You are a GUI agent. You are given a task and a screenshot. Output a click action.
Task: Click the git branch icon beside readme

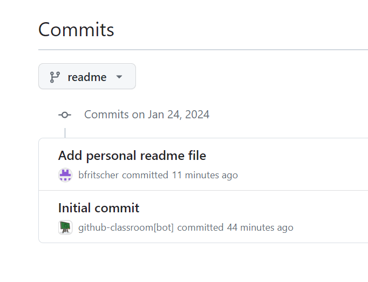pos(54,77)
